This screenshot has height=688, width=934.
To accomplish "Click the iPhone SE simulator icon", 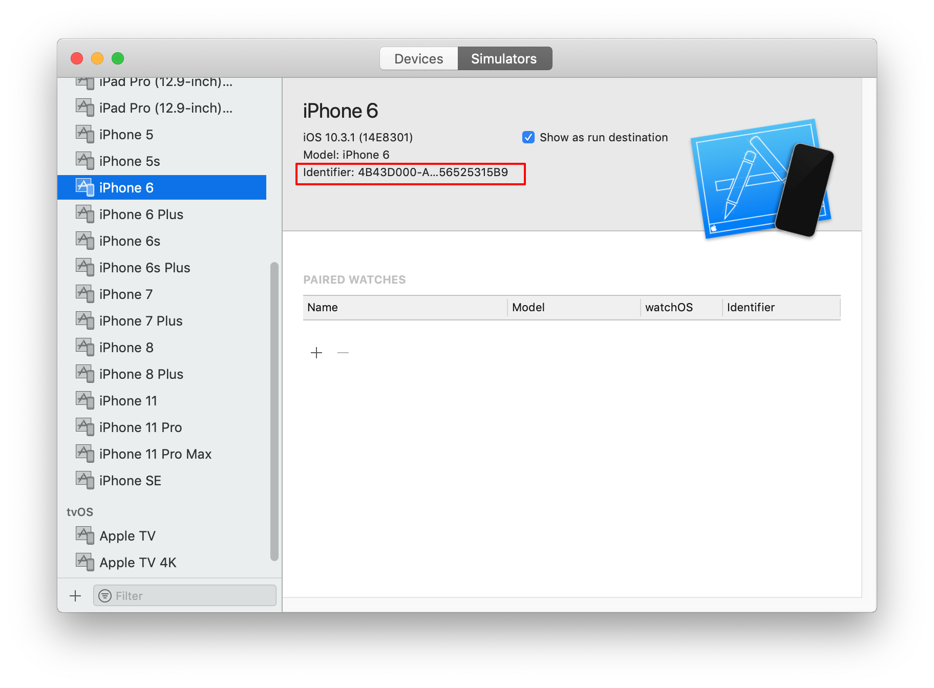I will point(85,480).
